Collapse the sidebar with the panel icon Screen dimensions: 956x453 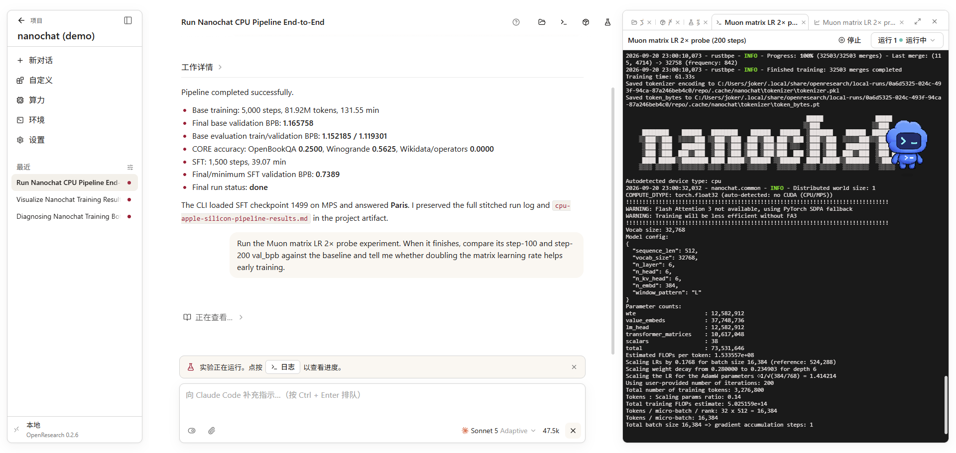128,20
